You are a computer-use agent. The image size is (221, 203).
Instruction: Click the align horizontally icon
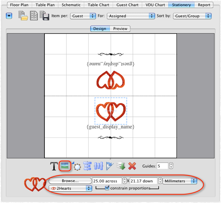click(x=88, y=166)
